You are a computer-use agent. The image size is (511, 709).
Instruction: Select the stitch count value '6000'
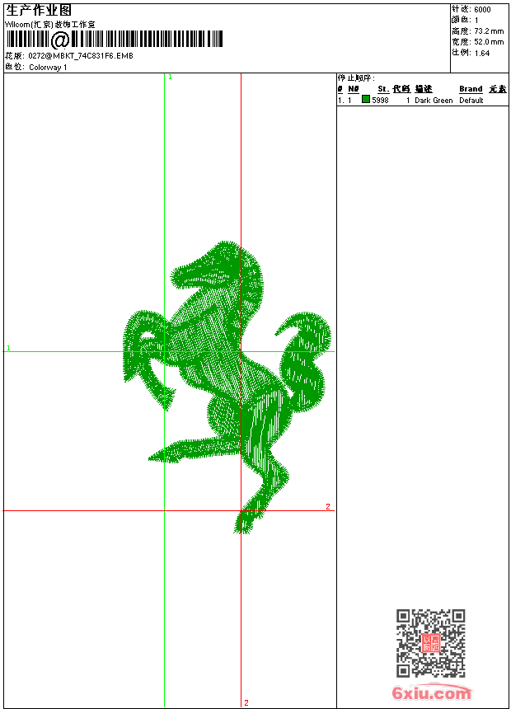coord(482,10)
